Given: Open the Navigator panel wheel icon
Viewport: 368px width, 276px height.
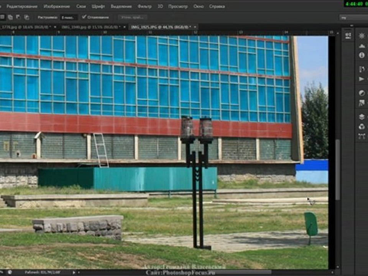Looking at the screenshot, I should (361, 36).
